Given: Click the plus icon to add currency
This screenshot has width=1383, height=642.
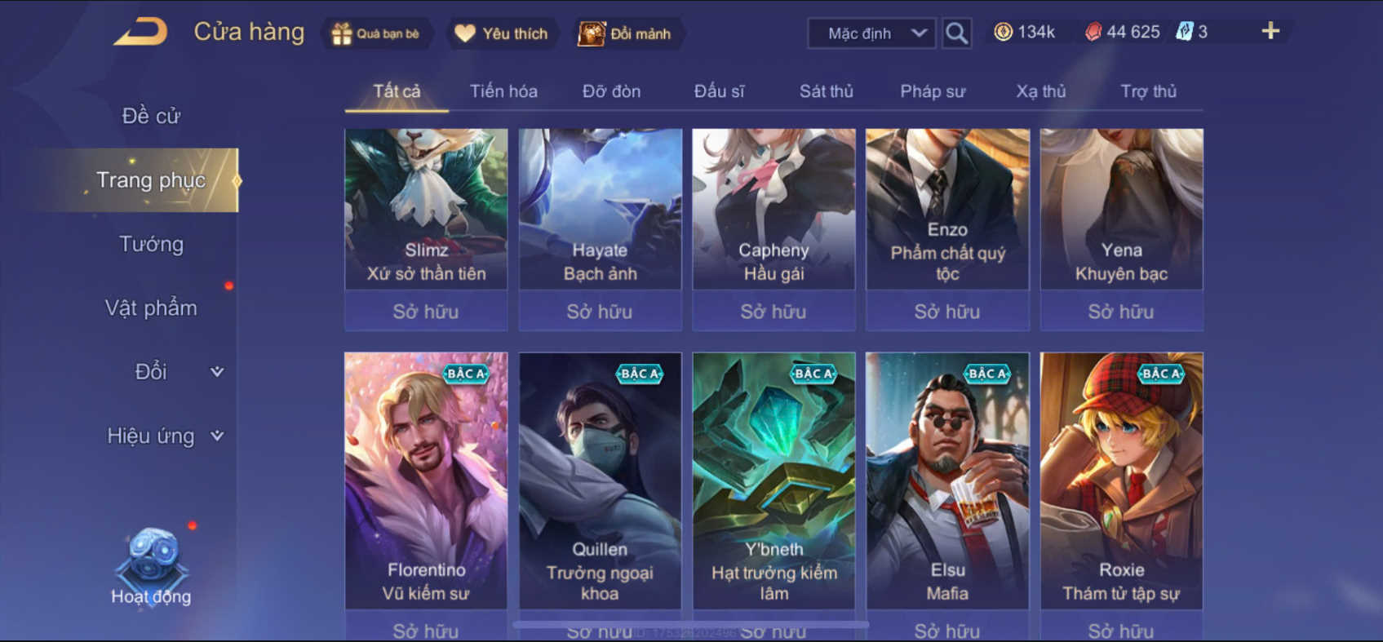Looking at the screenshot, I should 1270,31.
